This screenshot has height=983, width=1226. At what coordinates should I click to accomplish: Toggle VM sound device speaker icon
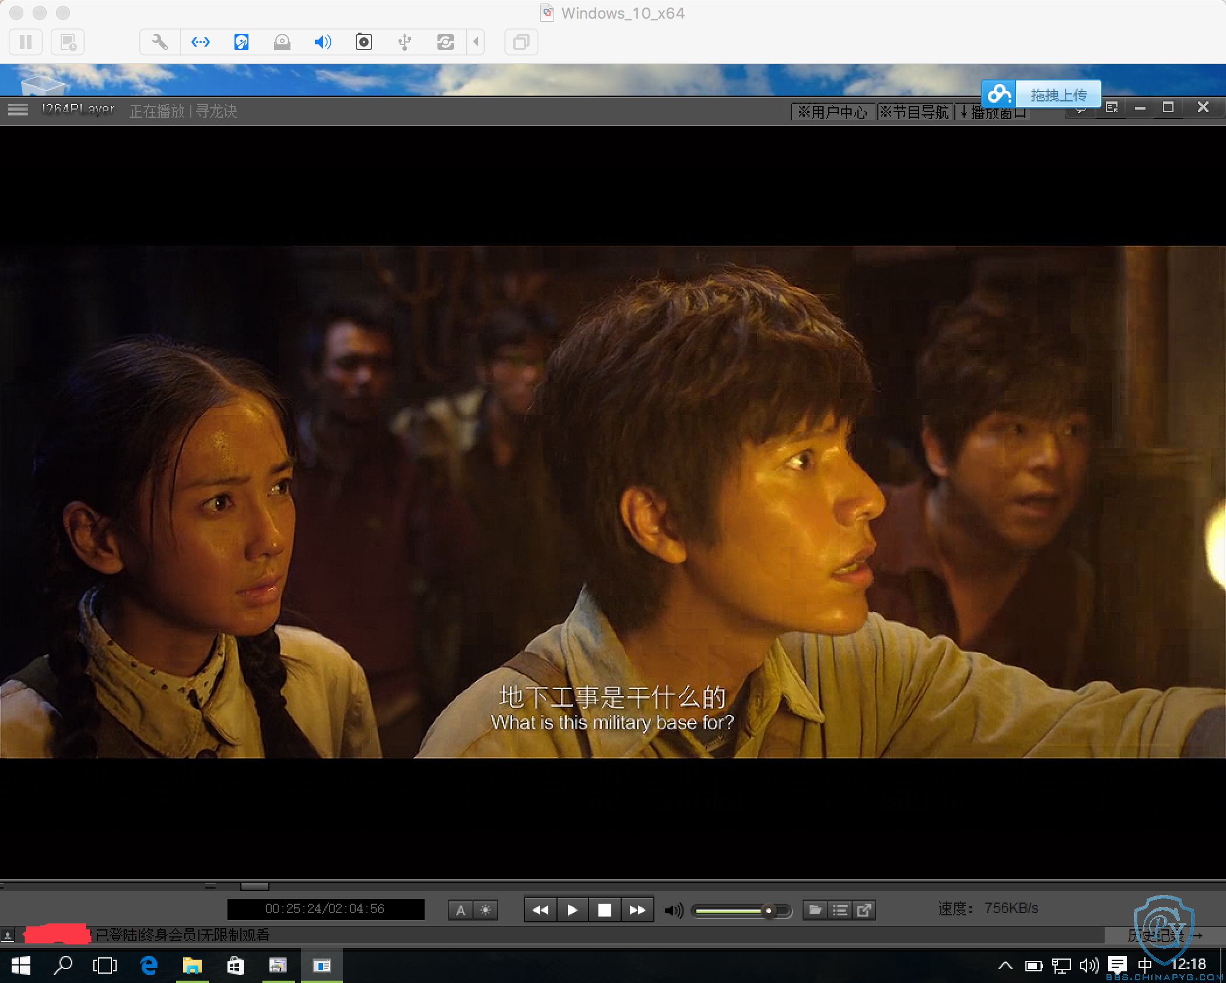click(323, 42)
